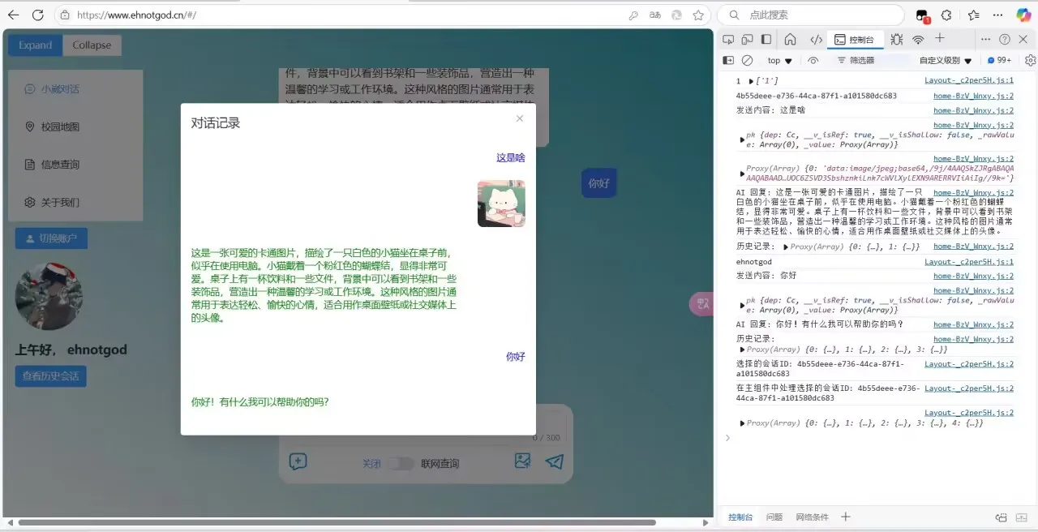1038x532 pixels.
Task: Open the extensions puzzle icon
Action: coord(946,15)
